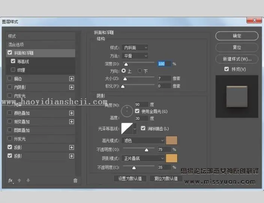Open the fx add-effect menu icon

(x=10, y=180)
